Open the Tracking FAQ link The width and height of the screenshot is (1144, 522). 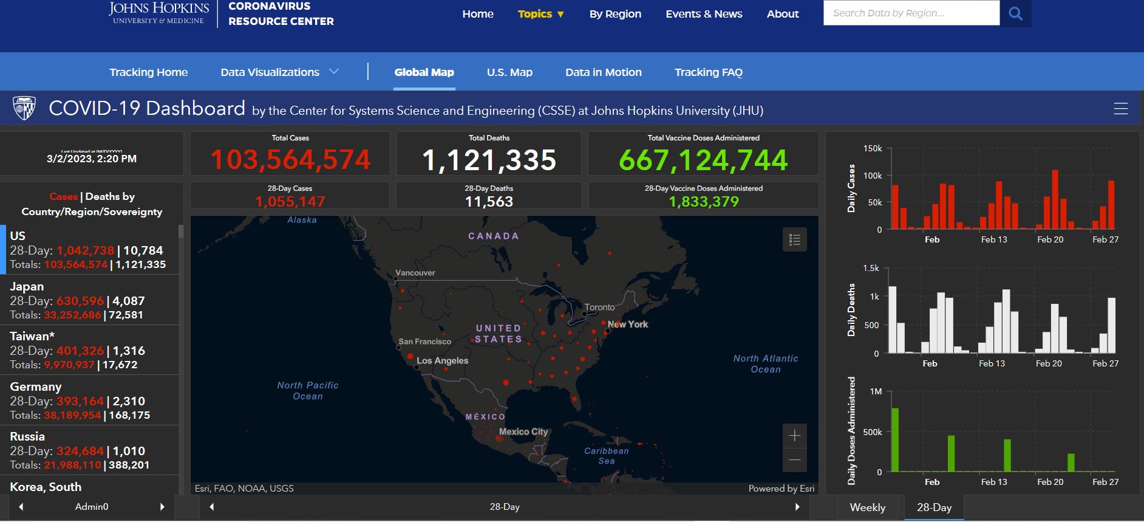coord(708,72)
